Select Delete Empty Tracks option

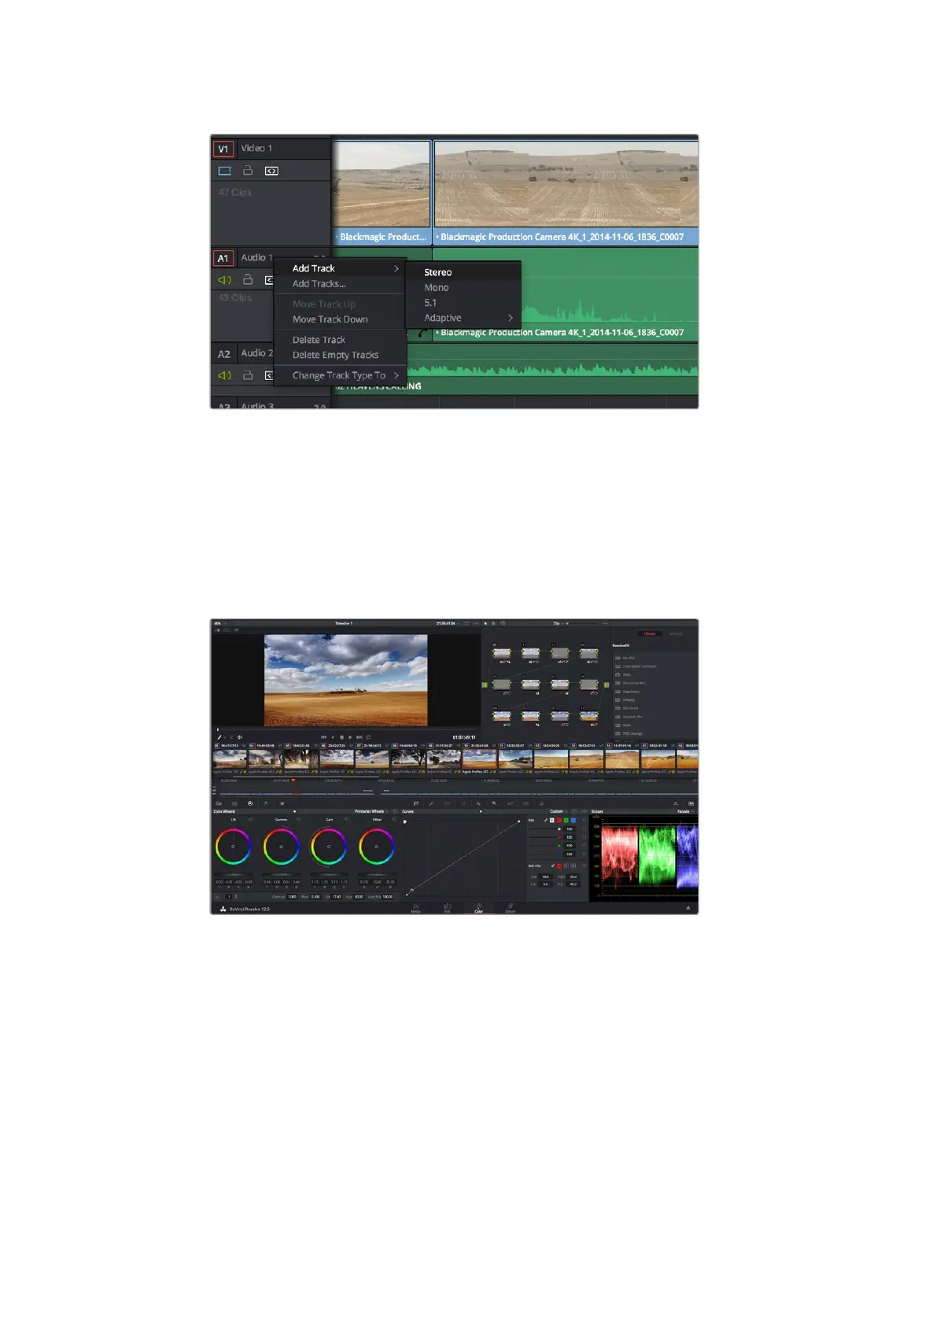point(340,356)
